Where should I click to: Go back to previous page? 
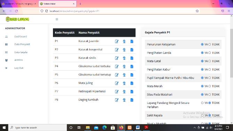click(x=4, y=11)
